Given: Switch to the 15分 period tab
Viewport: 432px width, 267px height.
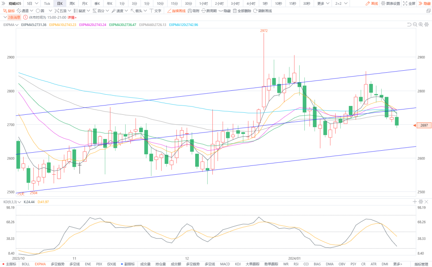Looking at the screenshot, I should tap(174, 4).
